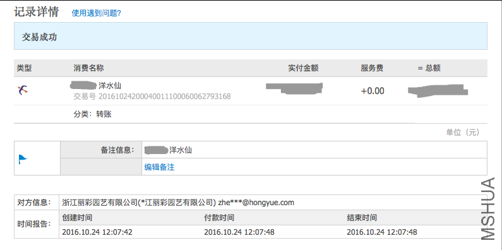Click the 实付金额 column header
The image size is (502, 250).
[x=303, y=68]
